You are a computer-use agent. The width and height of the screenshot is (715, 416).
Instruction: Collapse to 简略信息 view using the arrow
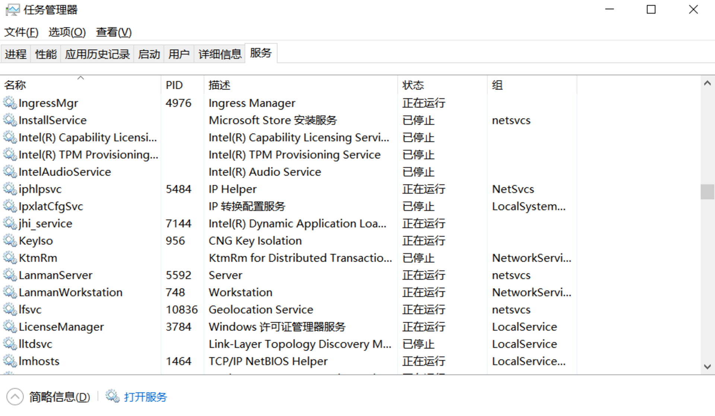(x=15, y=397)
